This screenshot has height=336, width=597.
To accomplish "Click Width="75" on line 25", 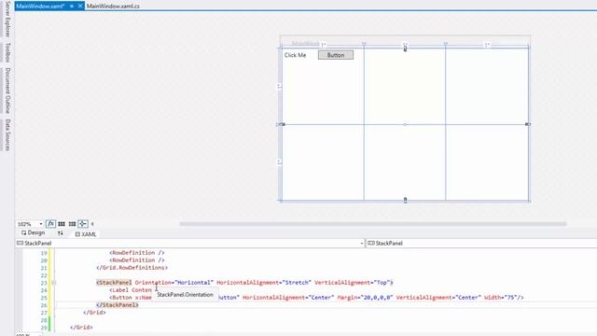I will [x=501, y=298].
